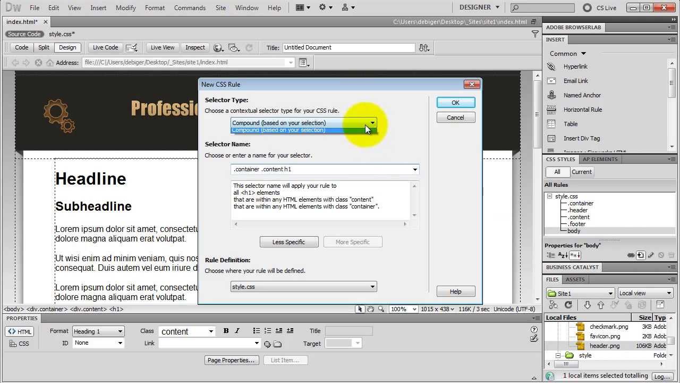Toggle the Live View button

163,47
